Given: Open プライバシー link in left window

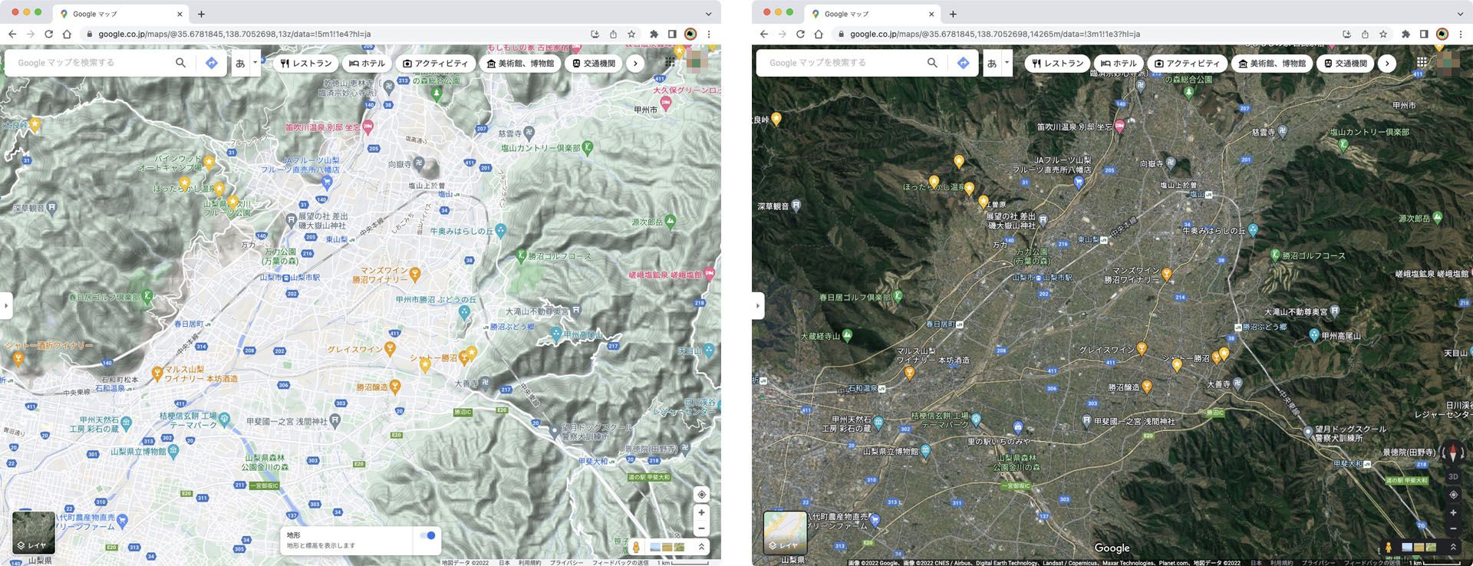Looking at the screenshot, I should pos(566,562).
